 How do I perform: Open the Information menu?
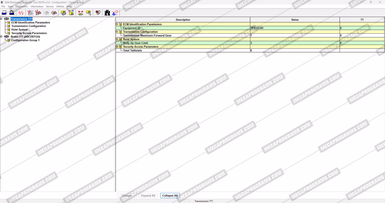click(37, 6)
